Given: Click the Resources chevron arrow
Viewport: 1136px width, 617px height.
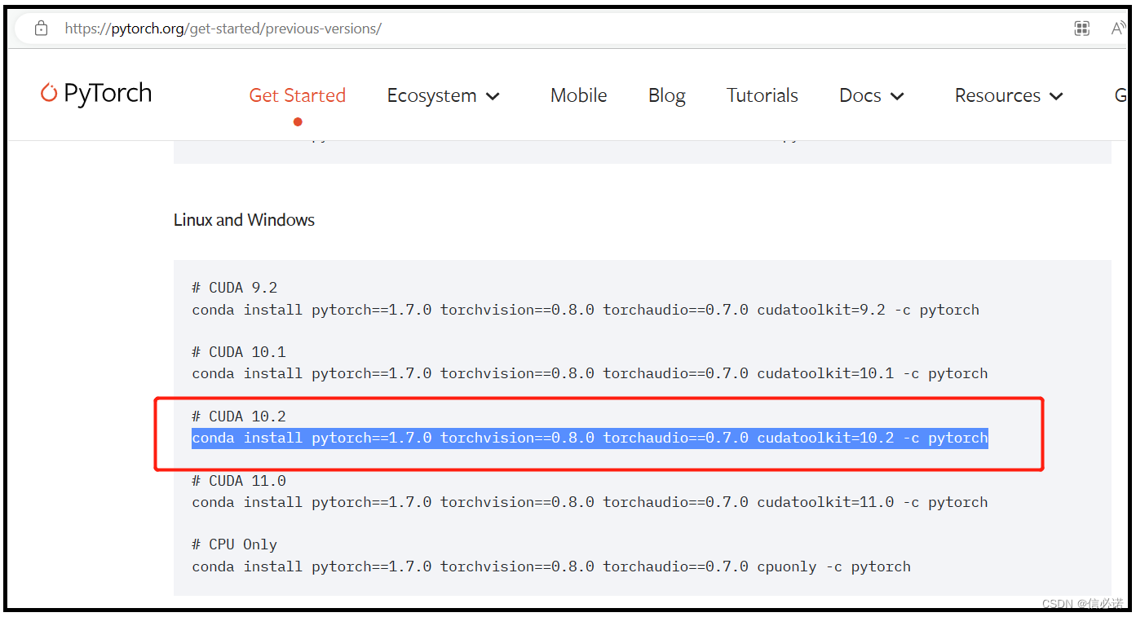Looking at the screenshot, I should 1056,96.
